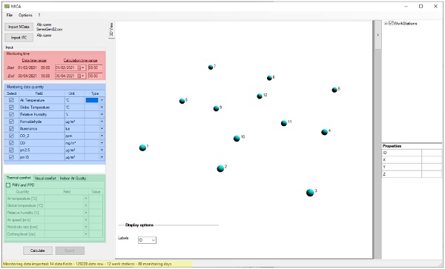Switch to Visual comfort tab
The image size is (445, 269).
(x=45, y=179)
